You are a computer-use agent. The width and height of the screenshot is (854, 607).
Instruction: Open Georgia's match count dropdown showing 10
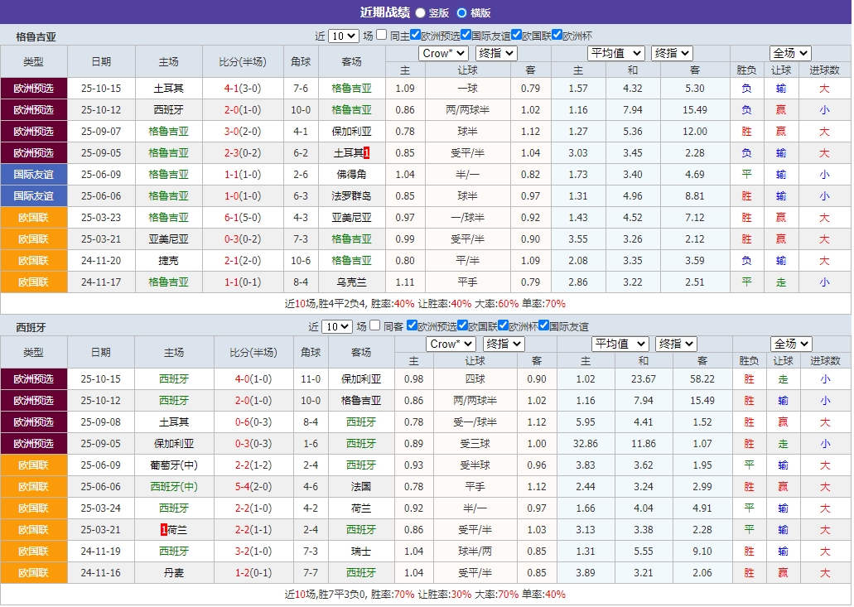(342, 37)
